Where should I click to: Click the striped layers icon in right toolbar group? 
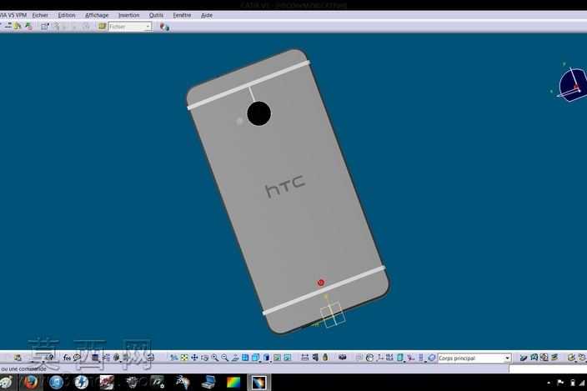[x=554, y=358]
